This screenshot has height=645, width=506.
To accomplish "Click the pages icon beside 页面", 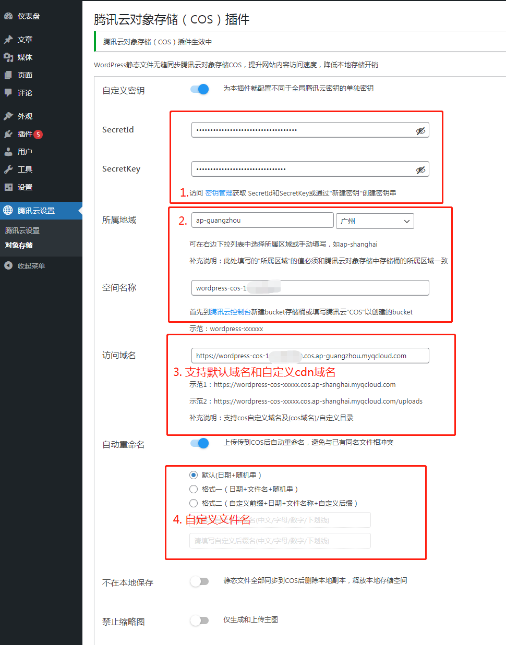I will click(8, 75).
